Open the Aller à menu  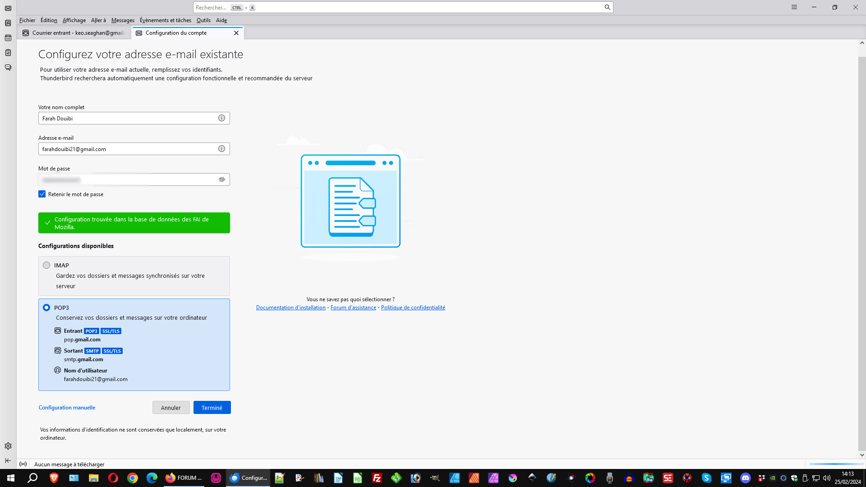[x=98, y=20]
